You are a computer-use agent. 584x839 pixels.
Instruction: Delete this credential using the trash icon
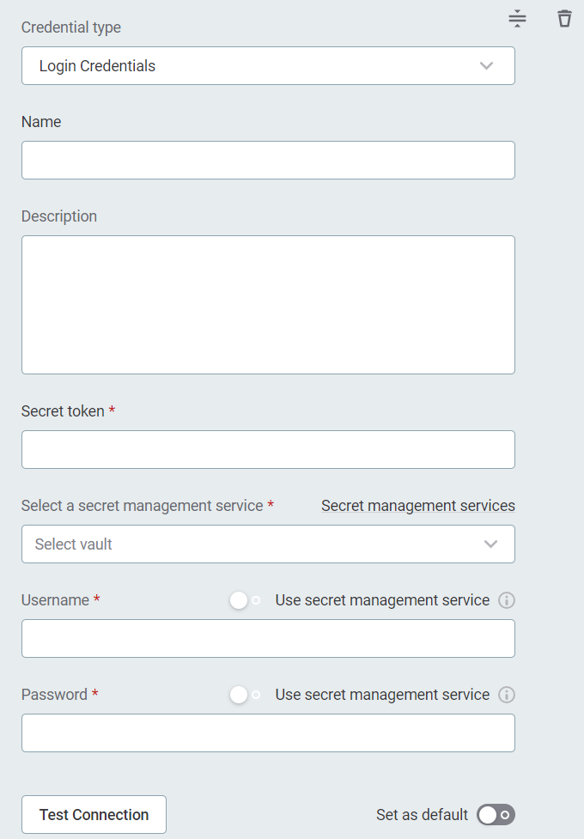(564, 18)
